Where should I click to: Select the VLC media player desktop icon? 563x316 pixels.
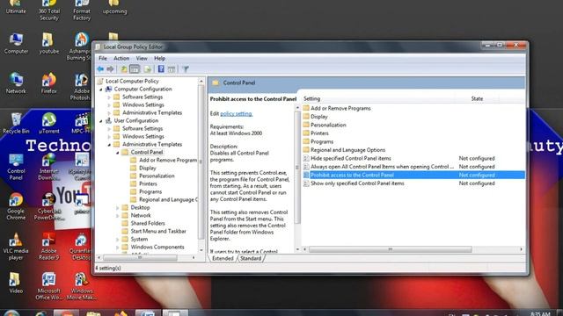(x=16, y=247)
